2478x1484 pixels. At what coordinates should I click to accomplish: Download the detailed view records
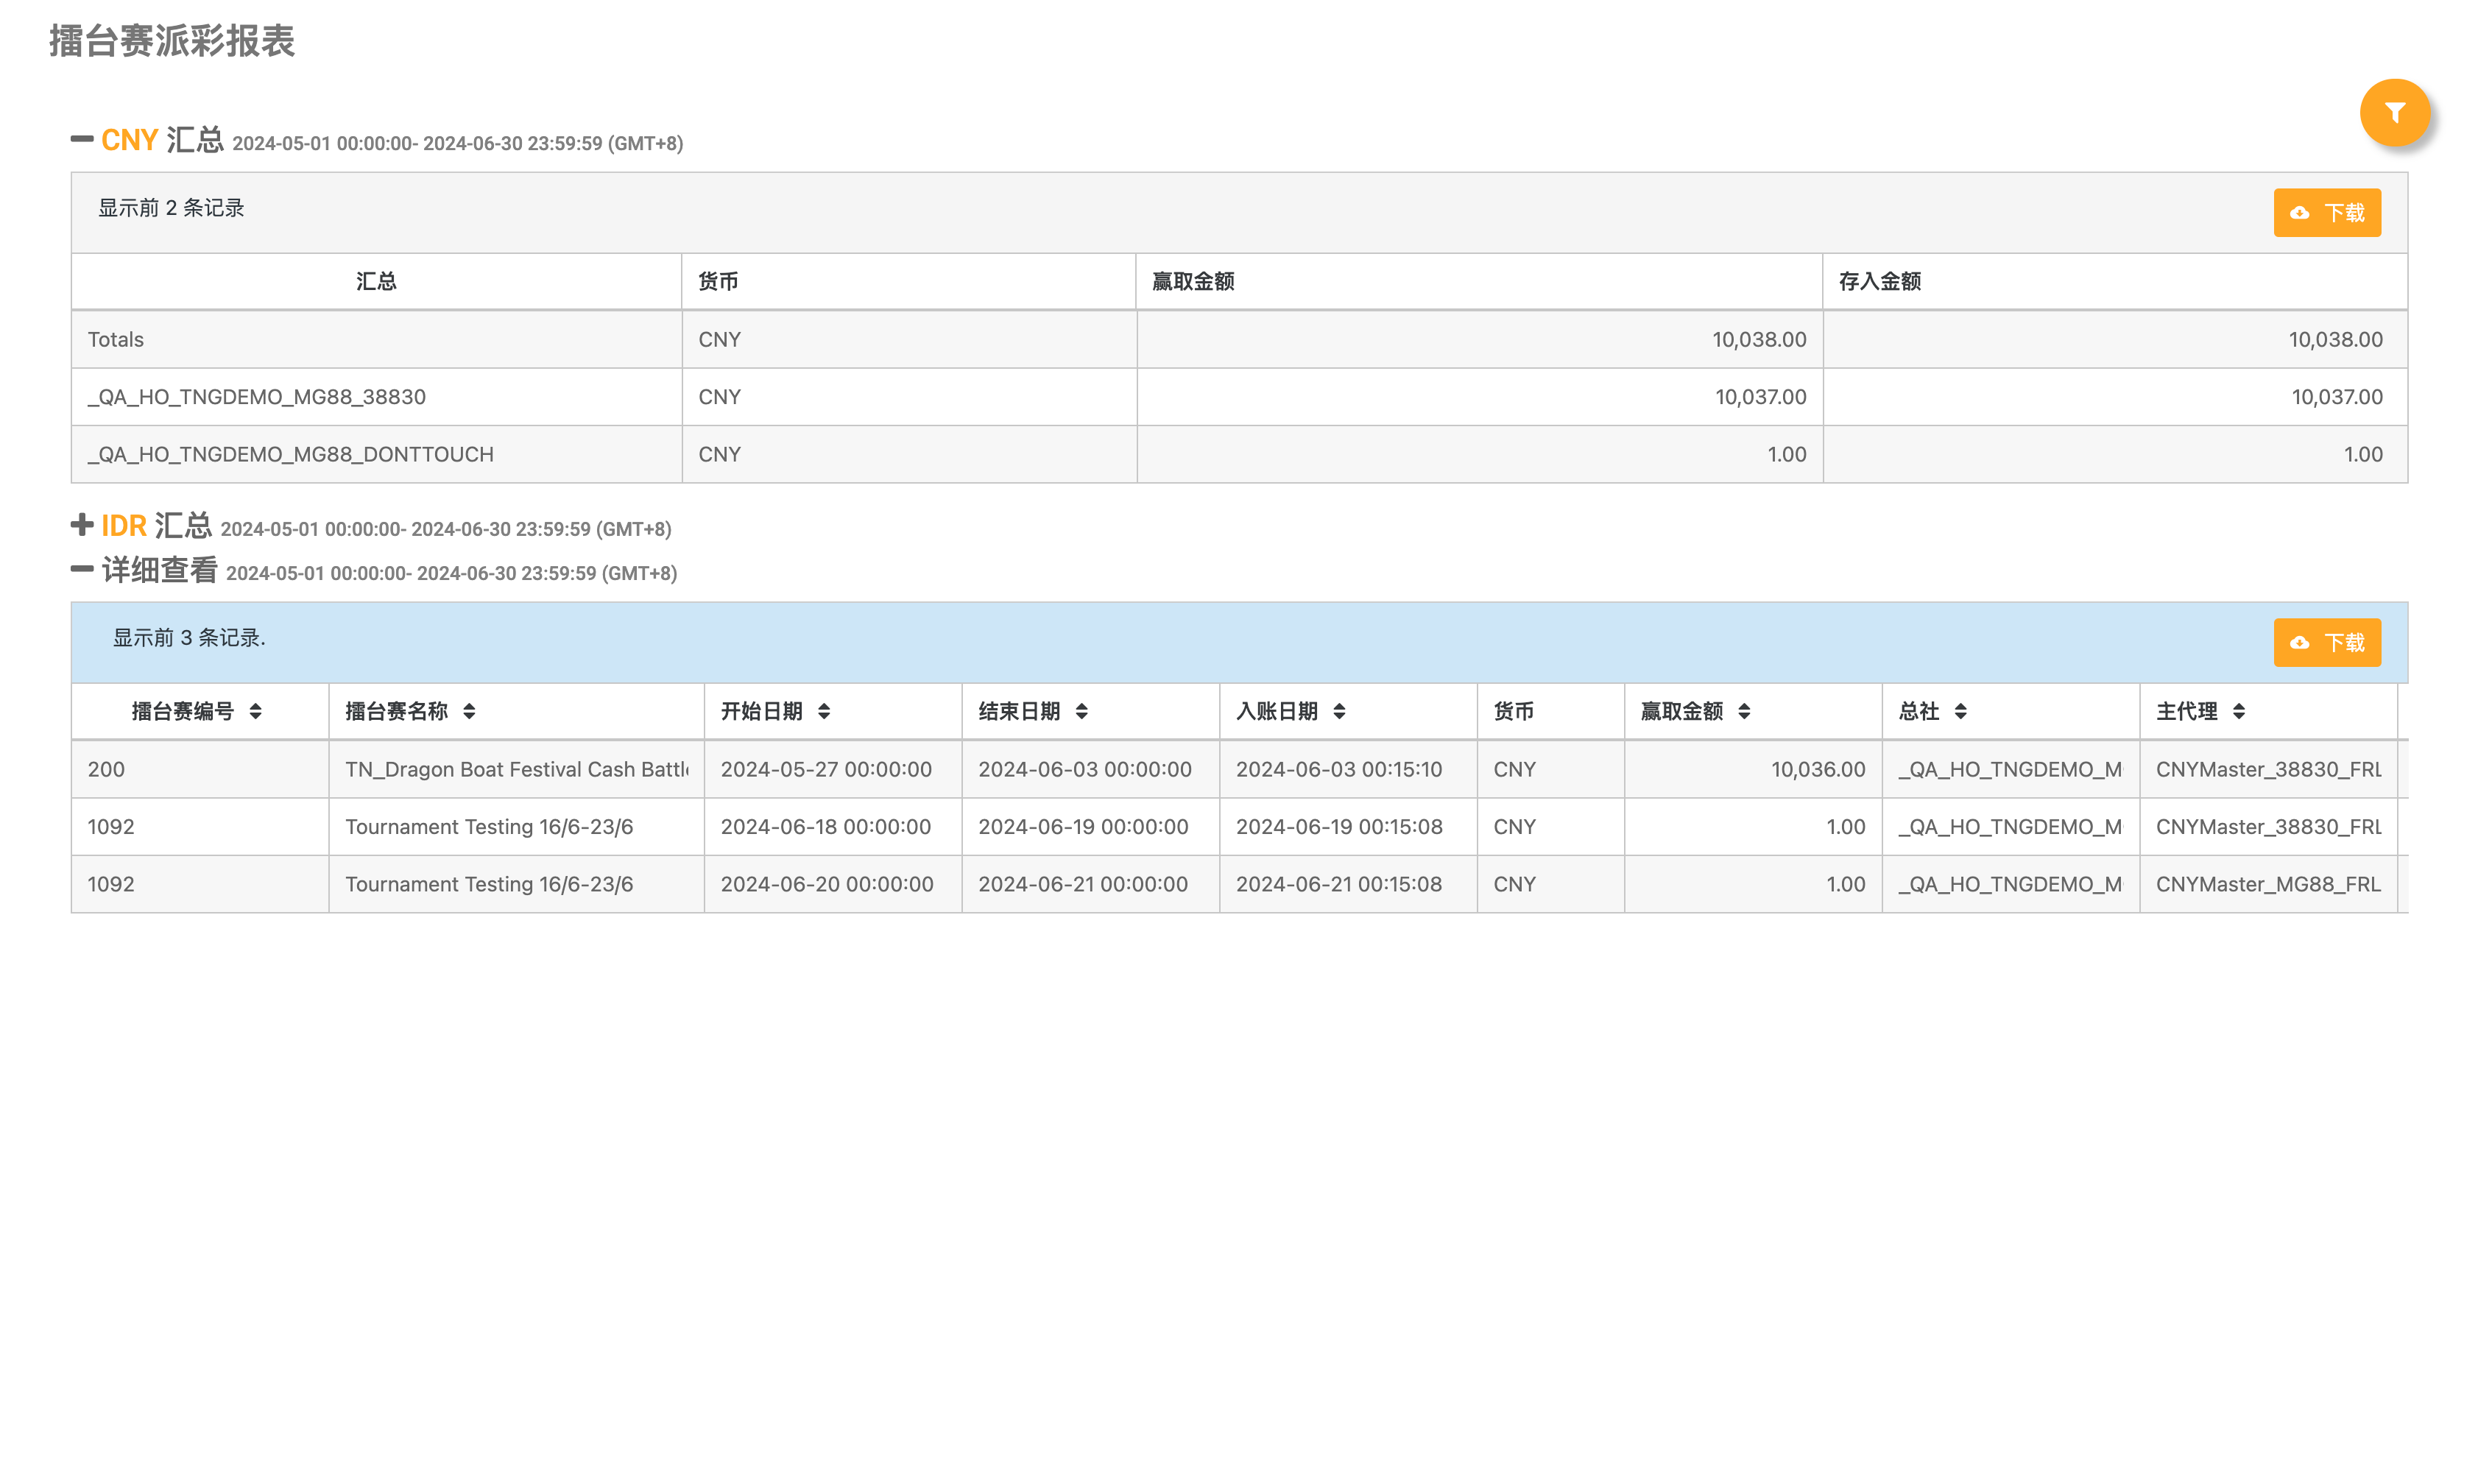tap(2326, 642)
